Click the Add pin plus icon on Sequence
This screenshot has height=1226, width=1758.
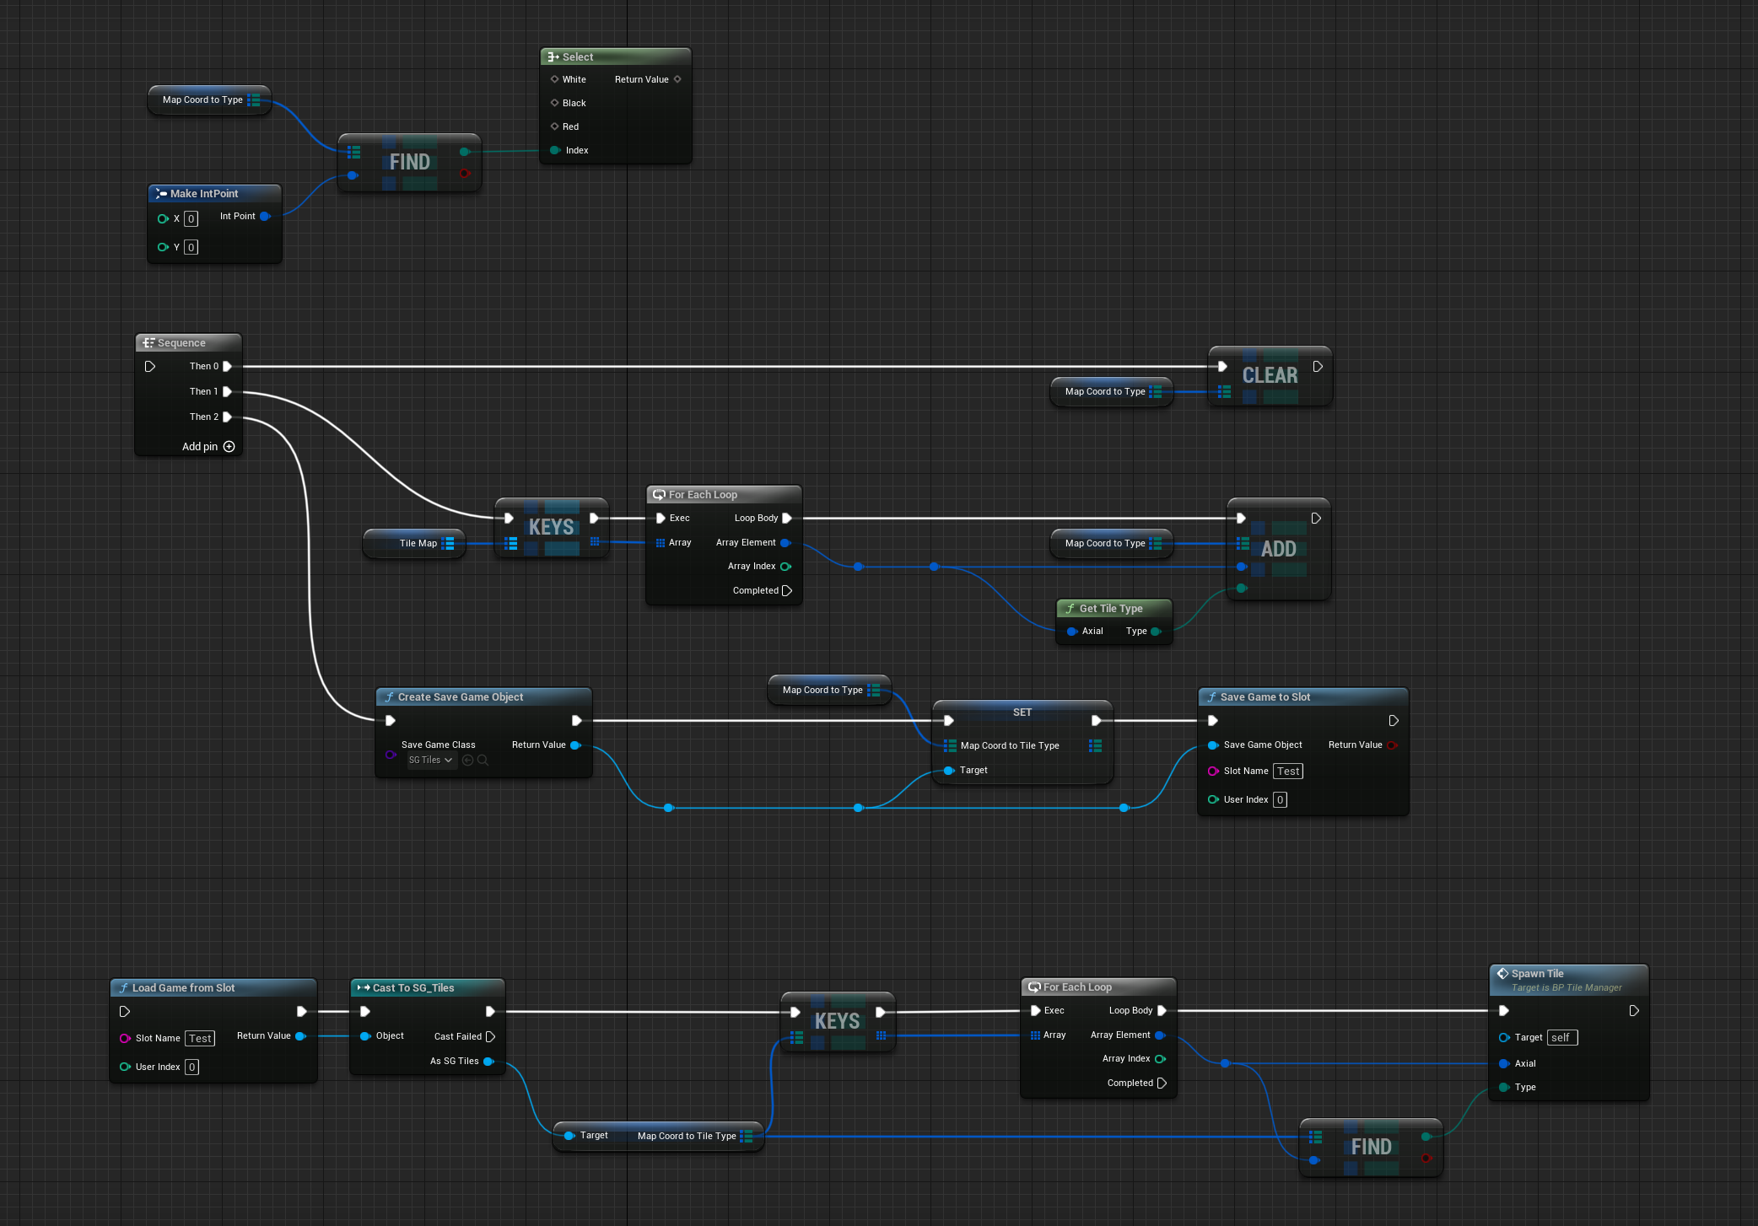click(x=229, y=447)
